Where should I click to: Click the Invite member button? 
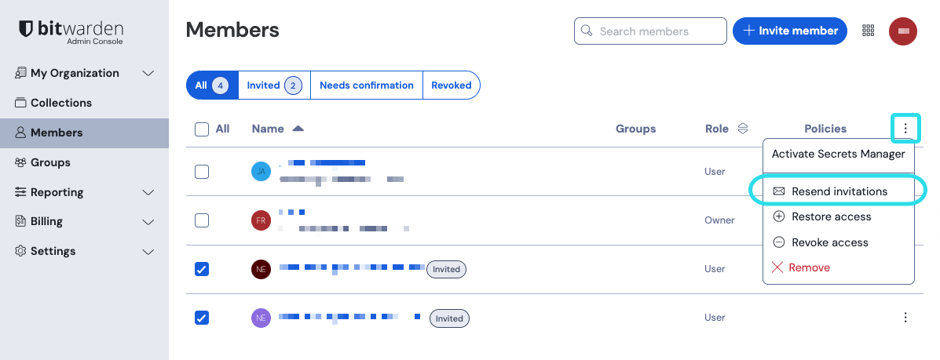[x=790, y=31]
